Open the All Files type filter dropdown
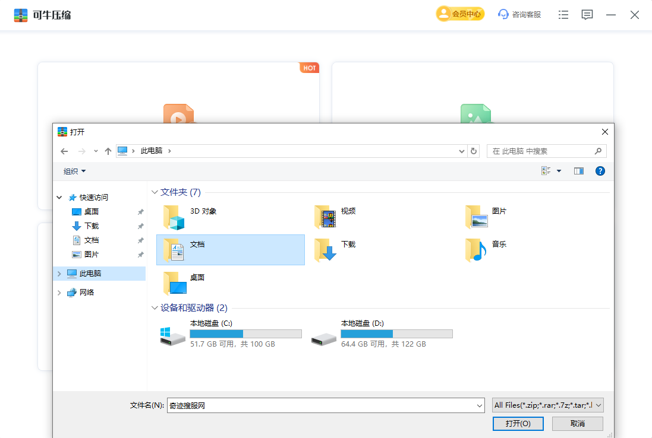The image size is (652, 438). [547, 405]
